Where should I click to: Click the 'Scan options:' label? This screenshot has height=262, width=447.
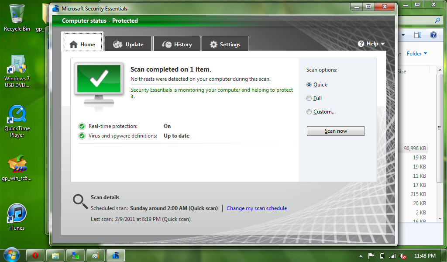[322, 70]
